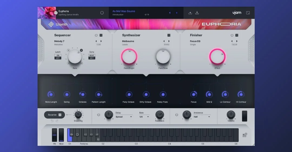The height and width of the screenshot is (152, 292).
Task: Click the Finisher dice randomize icon
Action: pyautogui.click(x=237, y=35)
